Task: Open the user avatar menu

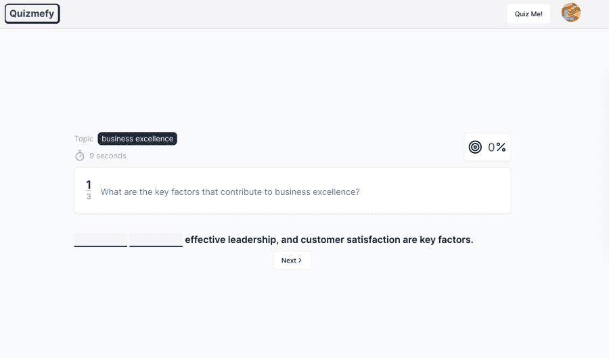Action: click(x=571, y=12)
